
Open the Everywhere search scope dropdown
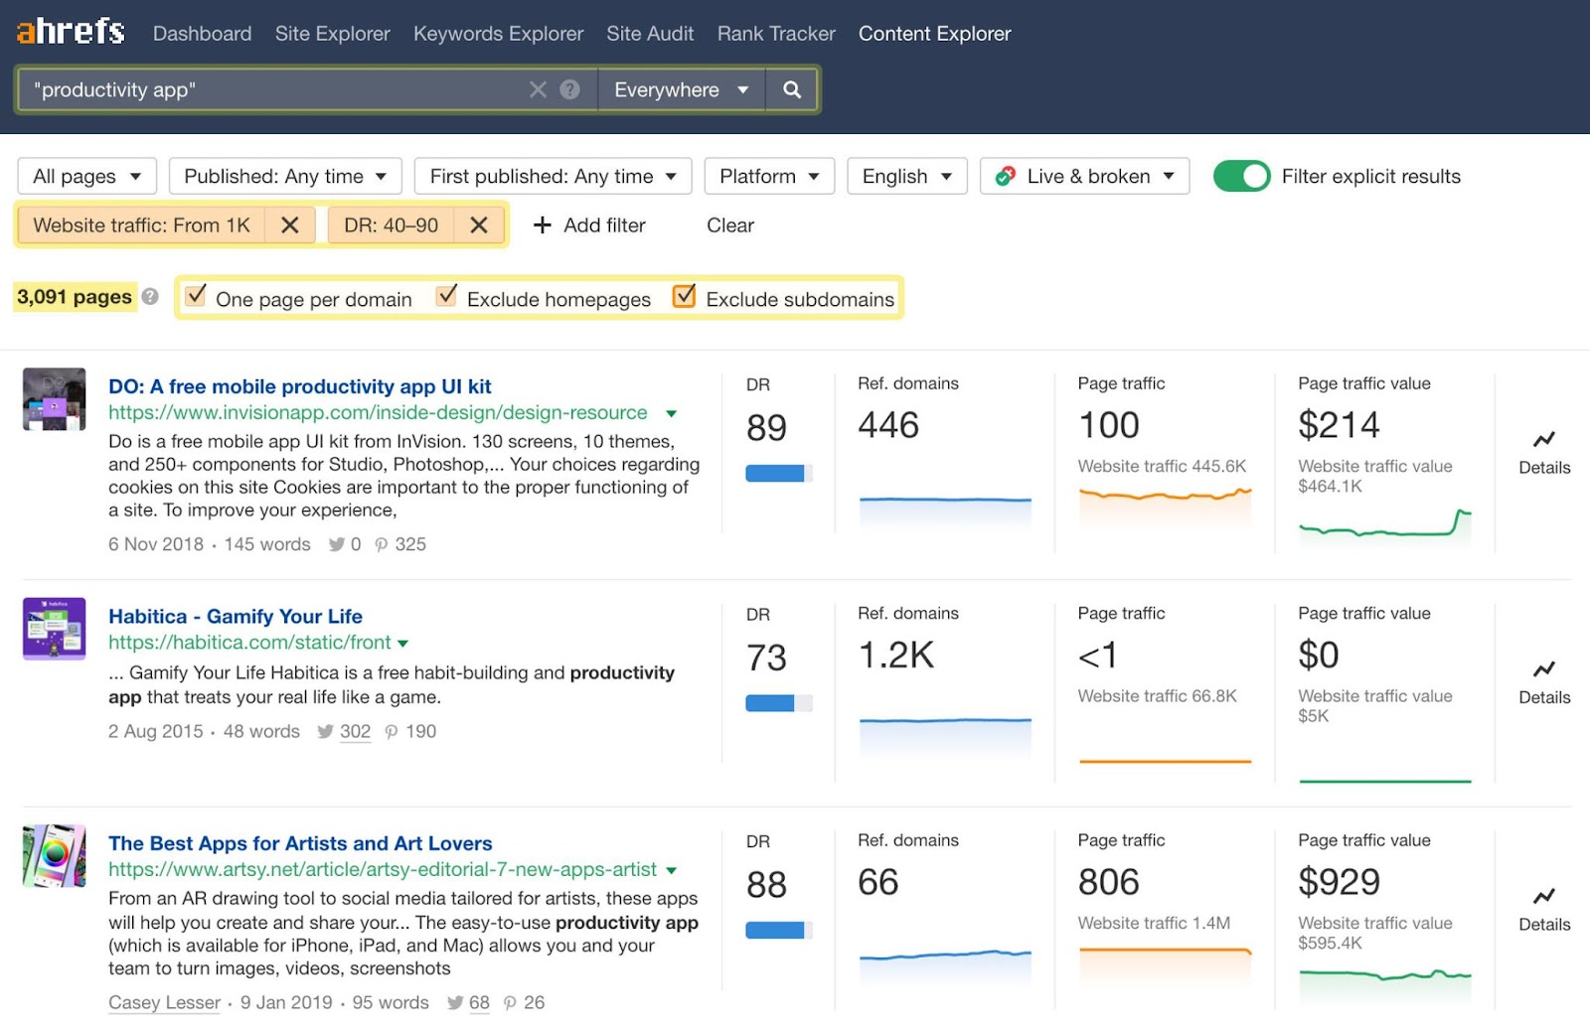681,89
